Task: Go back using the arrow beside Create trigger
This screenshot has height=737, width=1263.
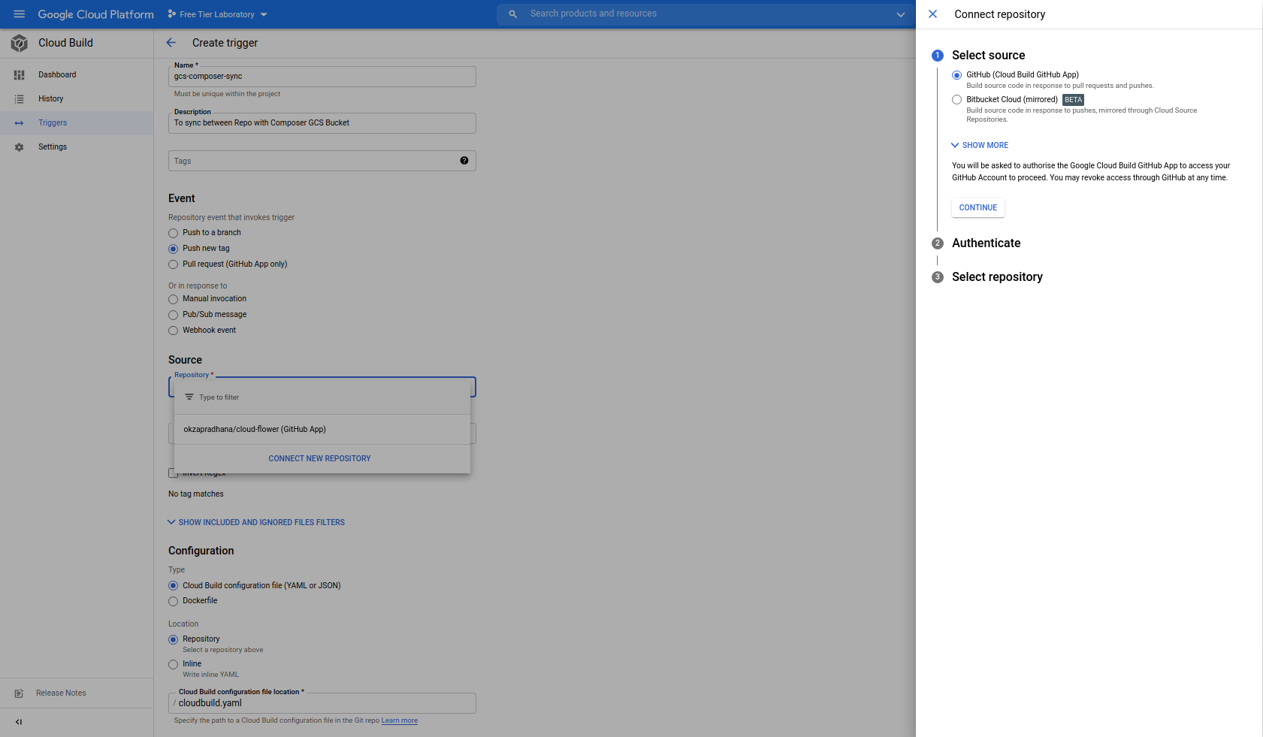Action: click(x=171, y=43)
